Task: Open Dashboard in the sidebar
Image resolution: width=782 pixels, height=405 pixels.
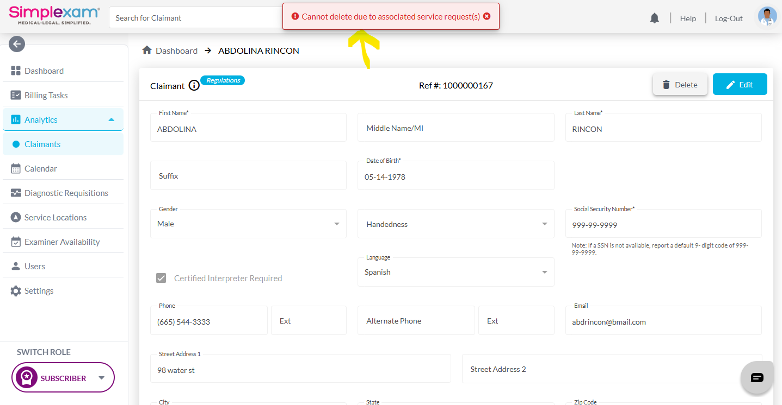Action: (x=63, y=71)
